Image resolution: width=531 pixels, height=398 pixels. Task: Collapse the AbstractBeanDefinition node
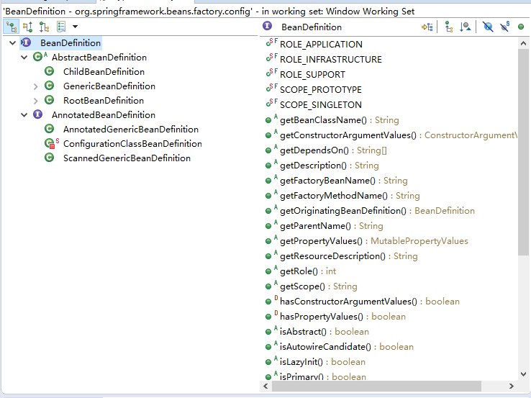click(24, 58)
